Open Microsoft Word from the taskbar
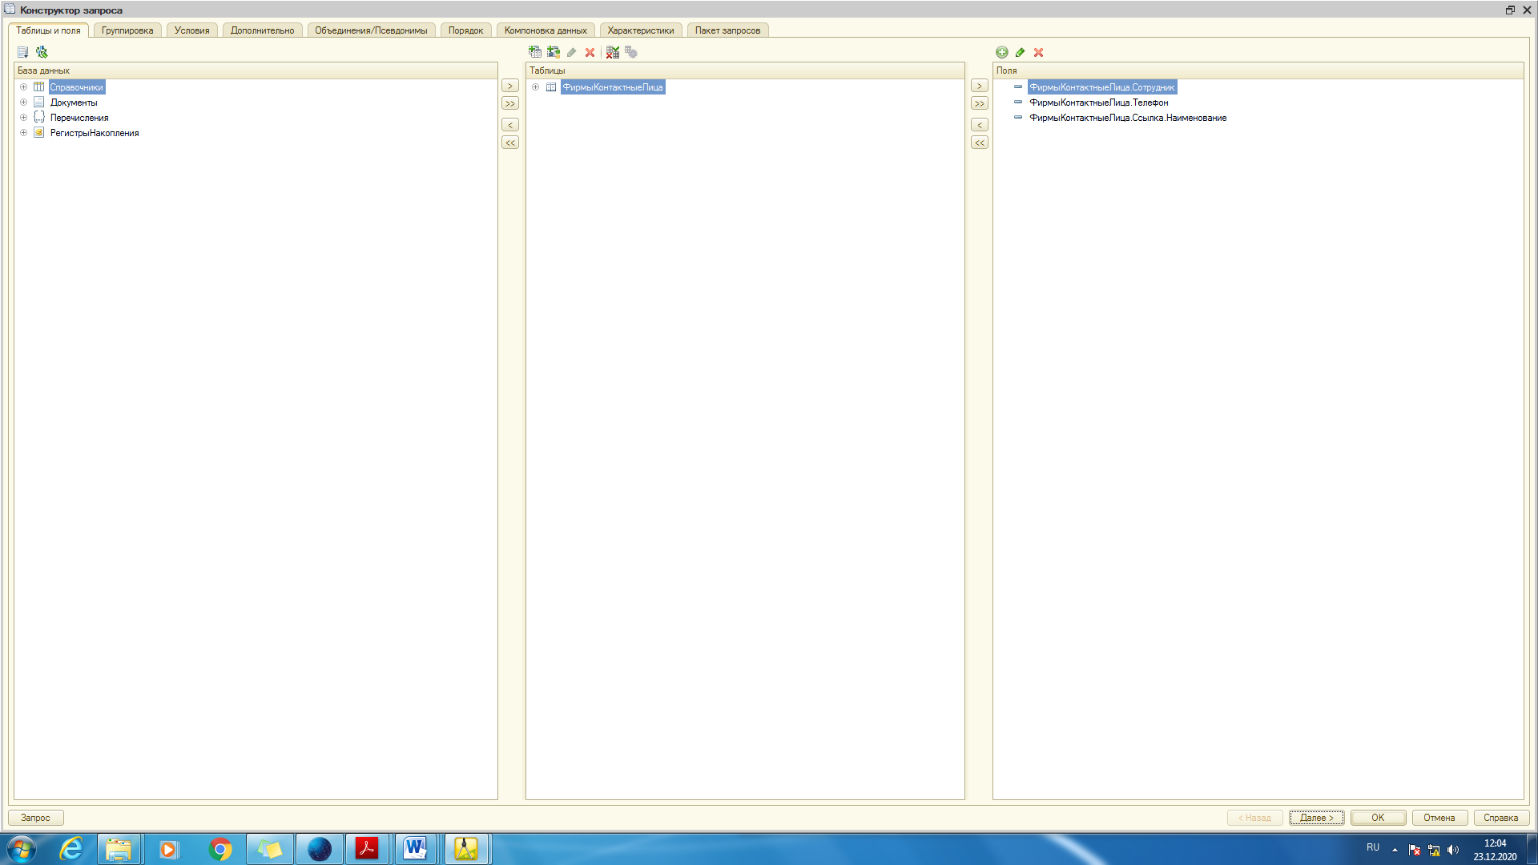The width and height of the screenshot is (1538, 865). coord(416,849)
